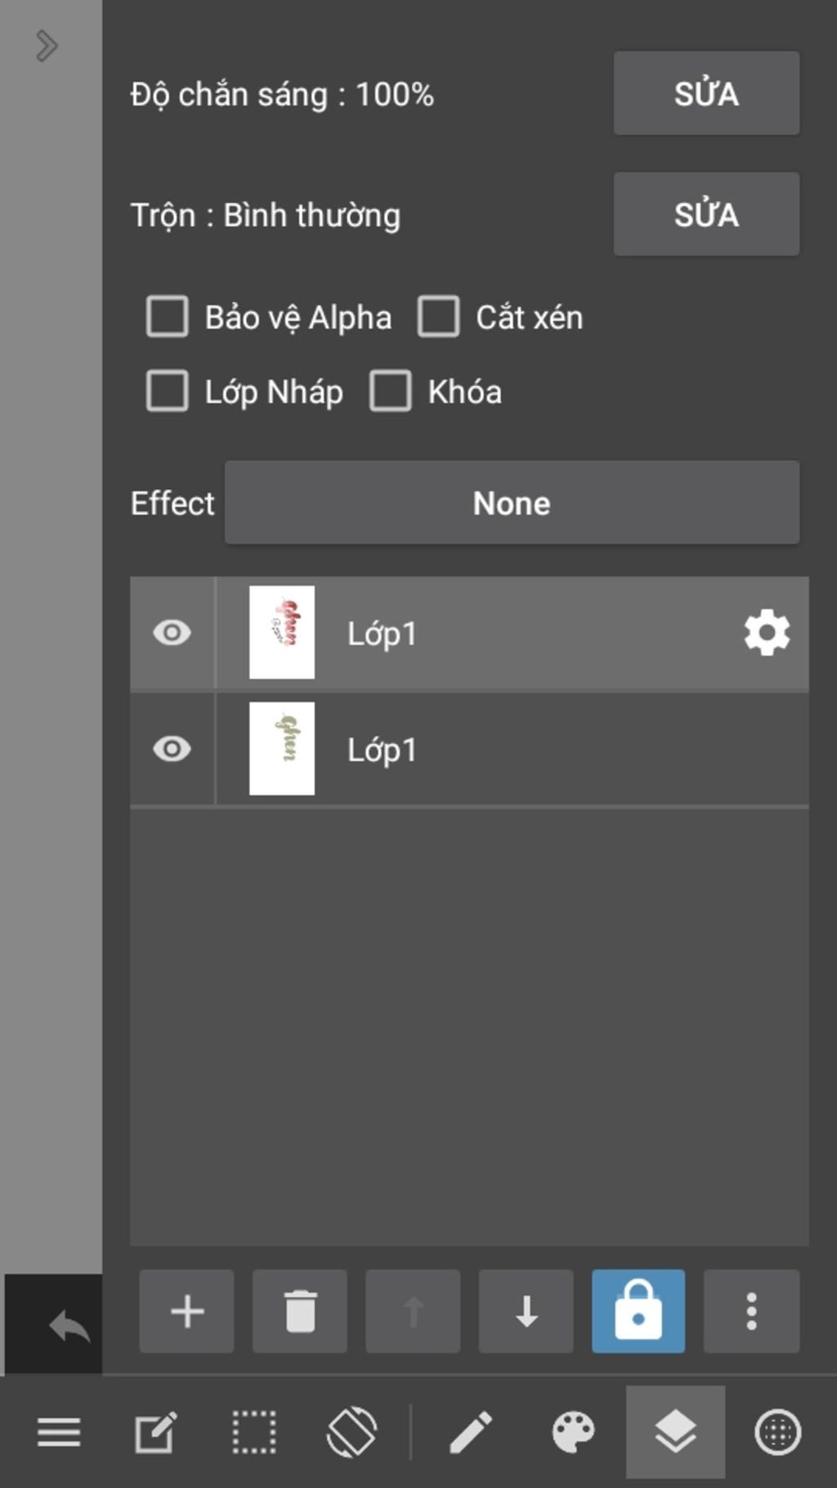Move layer down with arrow icon
The width and height of the screenshot is (837, 1488).
pyautogui.click(x=526, y=1311)
